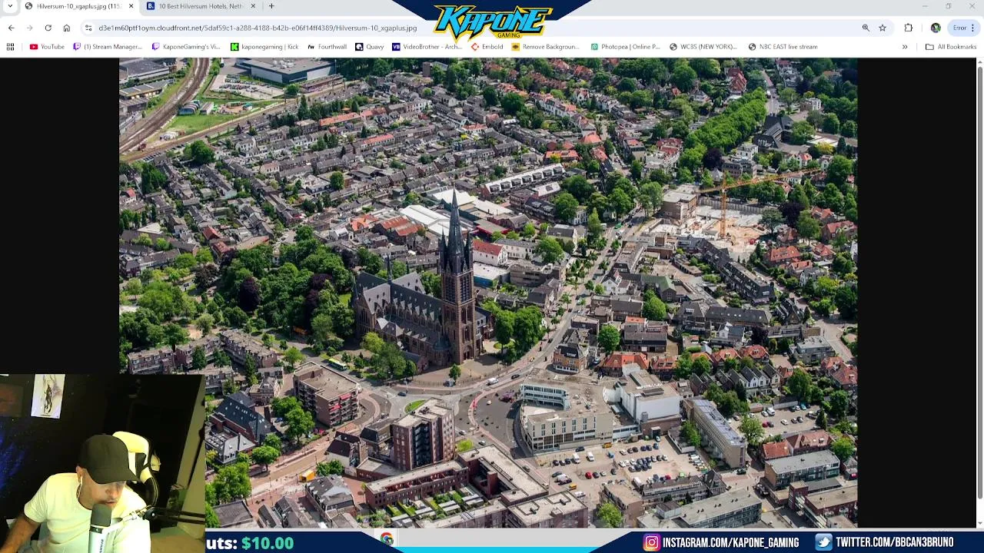The width and height of the screenshot is (984, 553).
Task: Click the page scrollbar down arrow
Action: click(979, 524)
